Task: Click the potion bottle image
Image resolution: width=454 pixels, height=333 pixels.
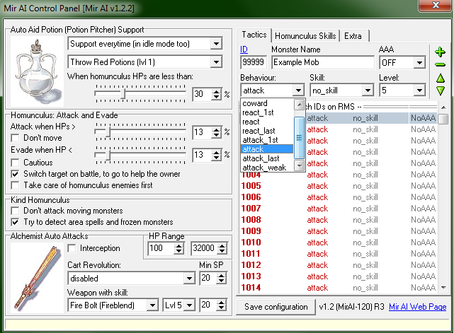Action: click(37, 71)
